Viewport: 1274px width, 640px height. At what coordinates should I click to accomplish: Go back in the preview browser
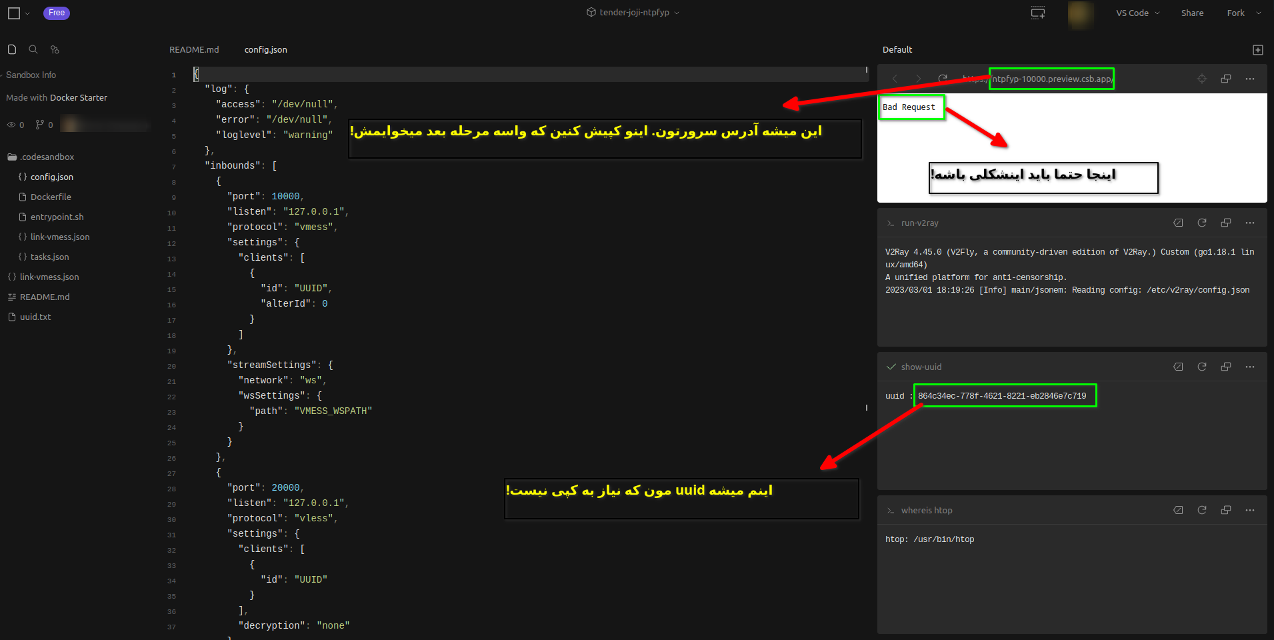tap(895, 79)
